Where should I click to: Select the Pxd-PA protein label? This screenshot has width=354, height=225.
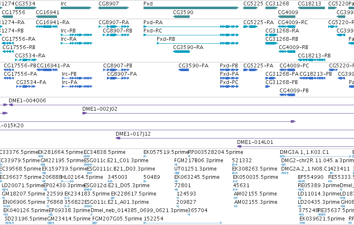click(x=229, y=74)
